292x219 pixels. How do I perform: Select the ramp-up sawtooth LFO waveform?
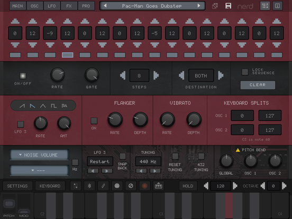[x=22, y=106]
